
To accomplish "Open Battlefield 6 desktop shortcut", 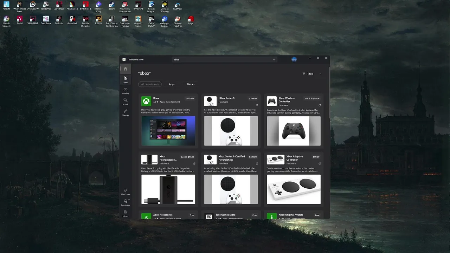I will click(85, 6).
